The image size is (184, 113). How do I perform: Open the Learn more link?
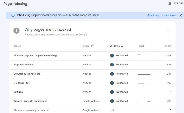[x=169, y=15]
